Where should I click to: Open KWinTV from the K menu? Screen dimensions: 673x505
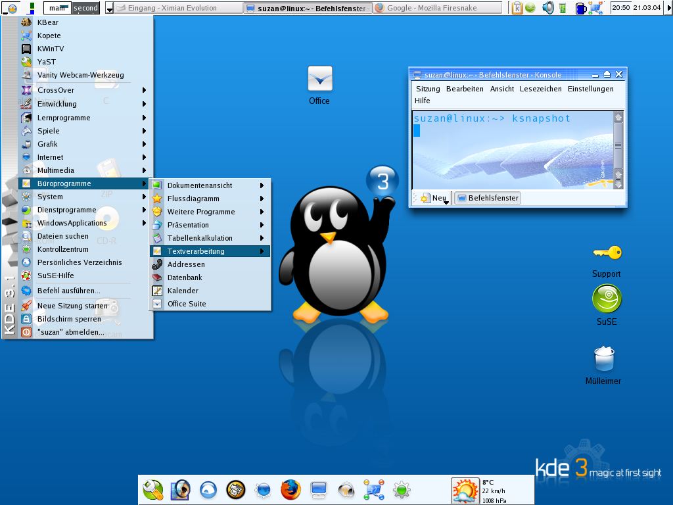coord(86,49)
